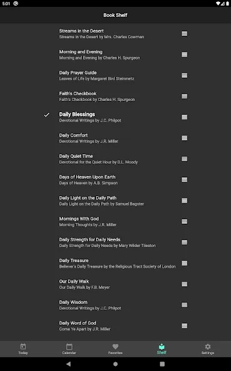Select Days of Heaven Upon Earth book

(115, 180)
